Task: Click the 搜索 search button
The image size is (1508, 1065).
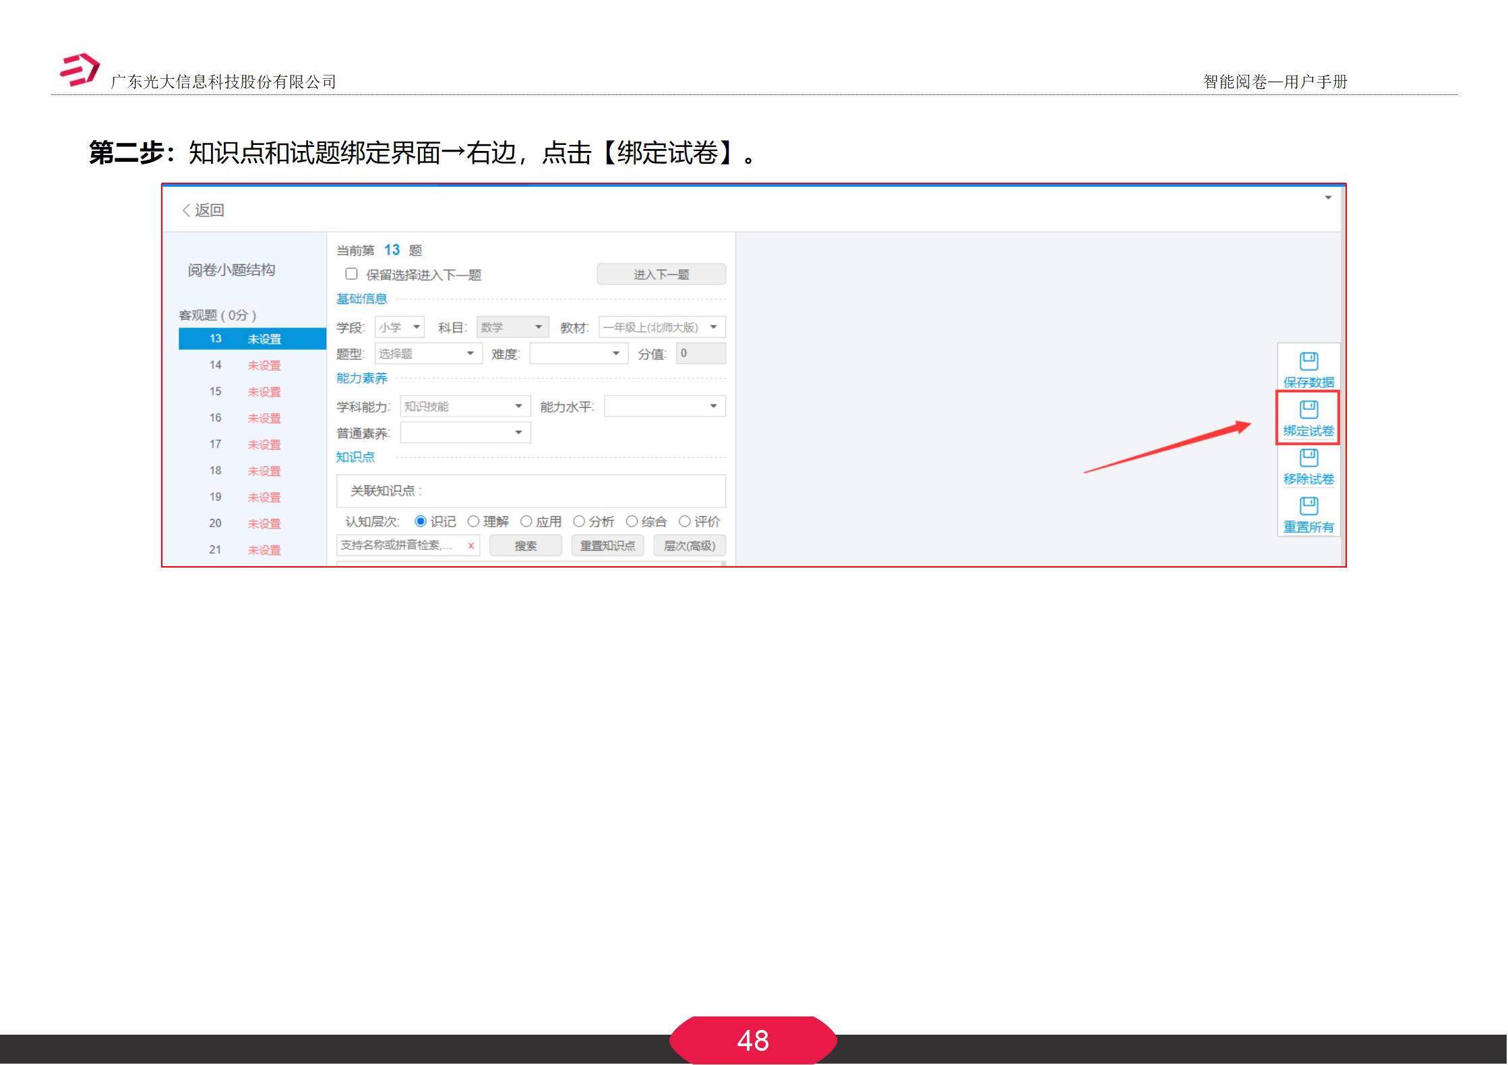Action: 526,545
